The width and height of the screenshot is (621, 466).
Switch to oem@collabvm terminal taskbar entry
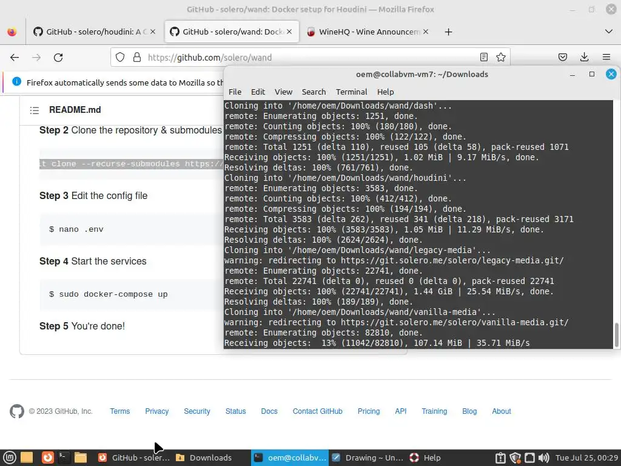290,458
